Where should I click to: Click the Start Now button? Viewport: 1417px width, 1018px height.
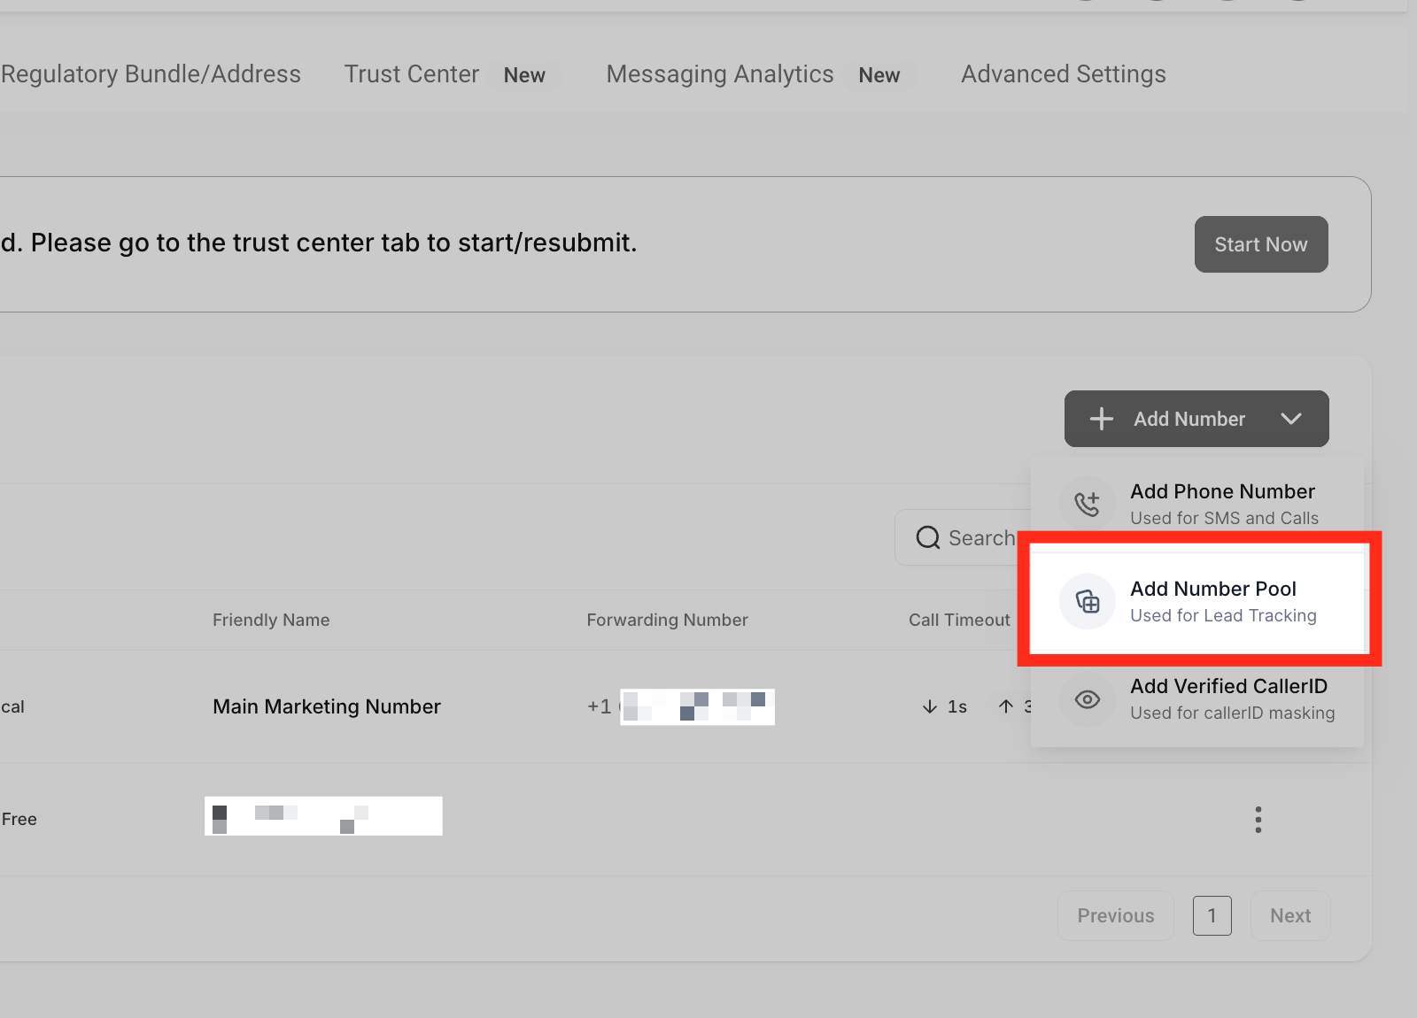[1260, 244]
